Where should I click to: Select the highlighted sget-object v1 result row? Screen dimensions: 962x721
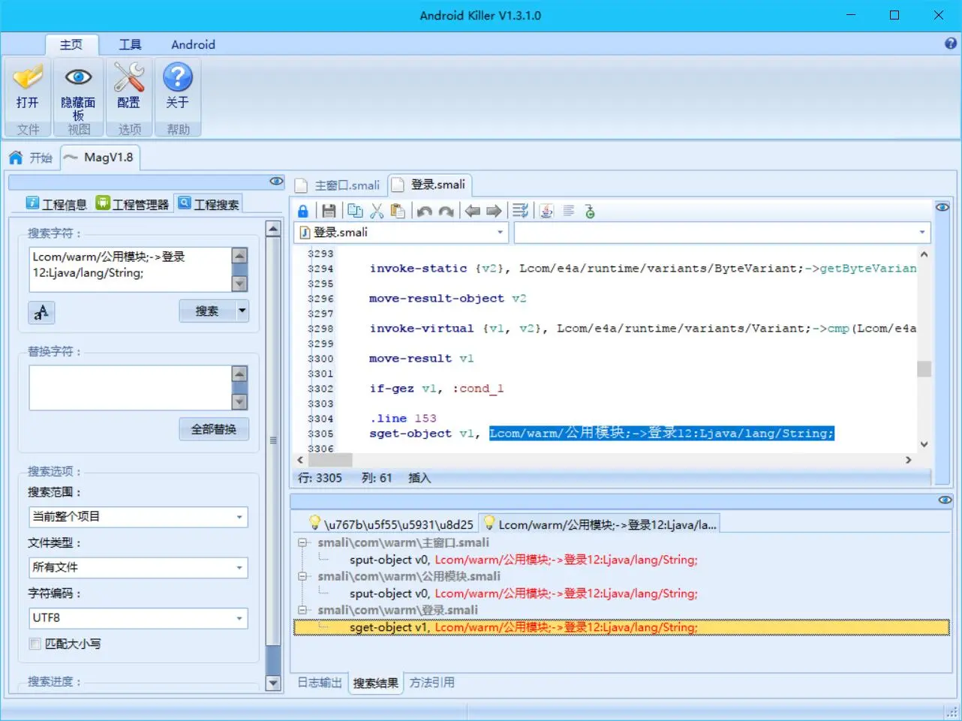(x=621, y=627)
